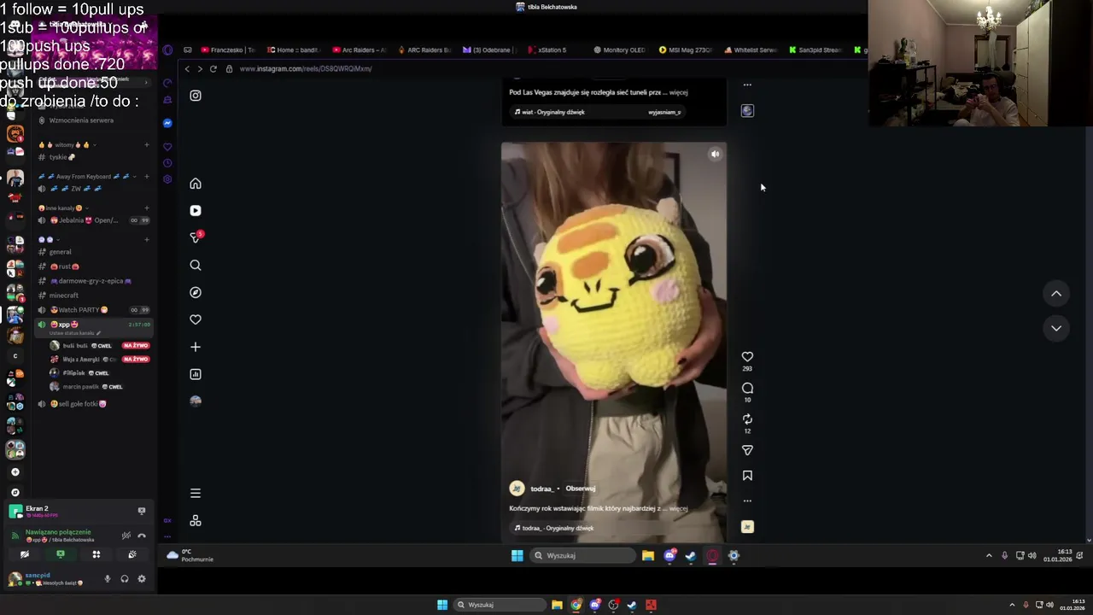1093x615 pixels.
Task: Open comments on the todraa_ reel
Action: pyautogui.click(x=747, y=389)
